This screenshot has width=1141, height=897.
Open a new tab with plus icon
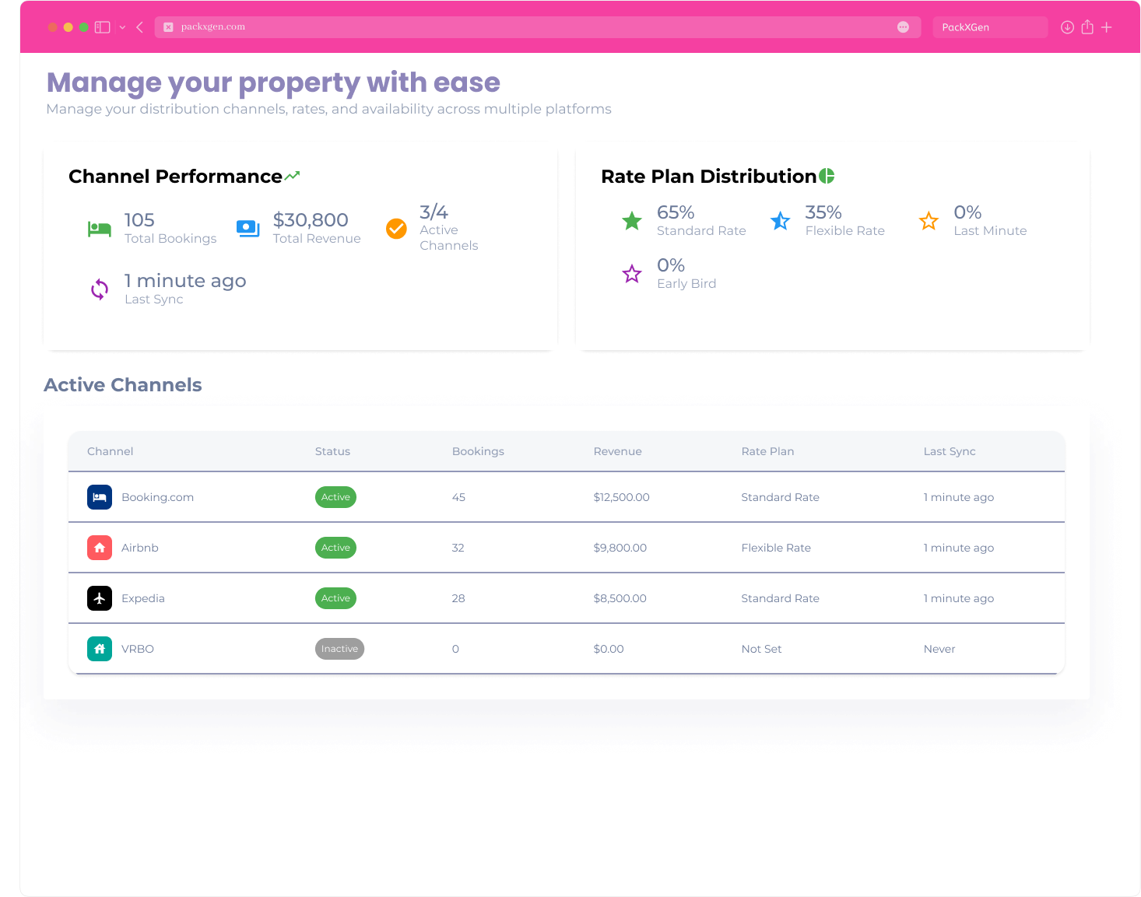pyautogui.click(x=1107, y=27)
